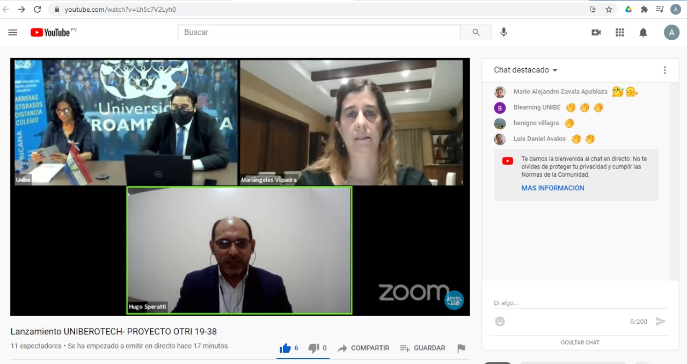Open the MÁS INFORMACIÓN link
The image size is (687, 364).
pos(553,188)
